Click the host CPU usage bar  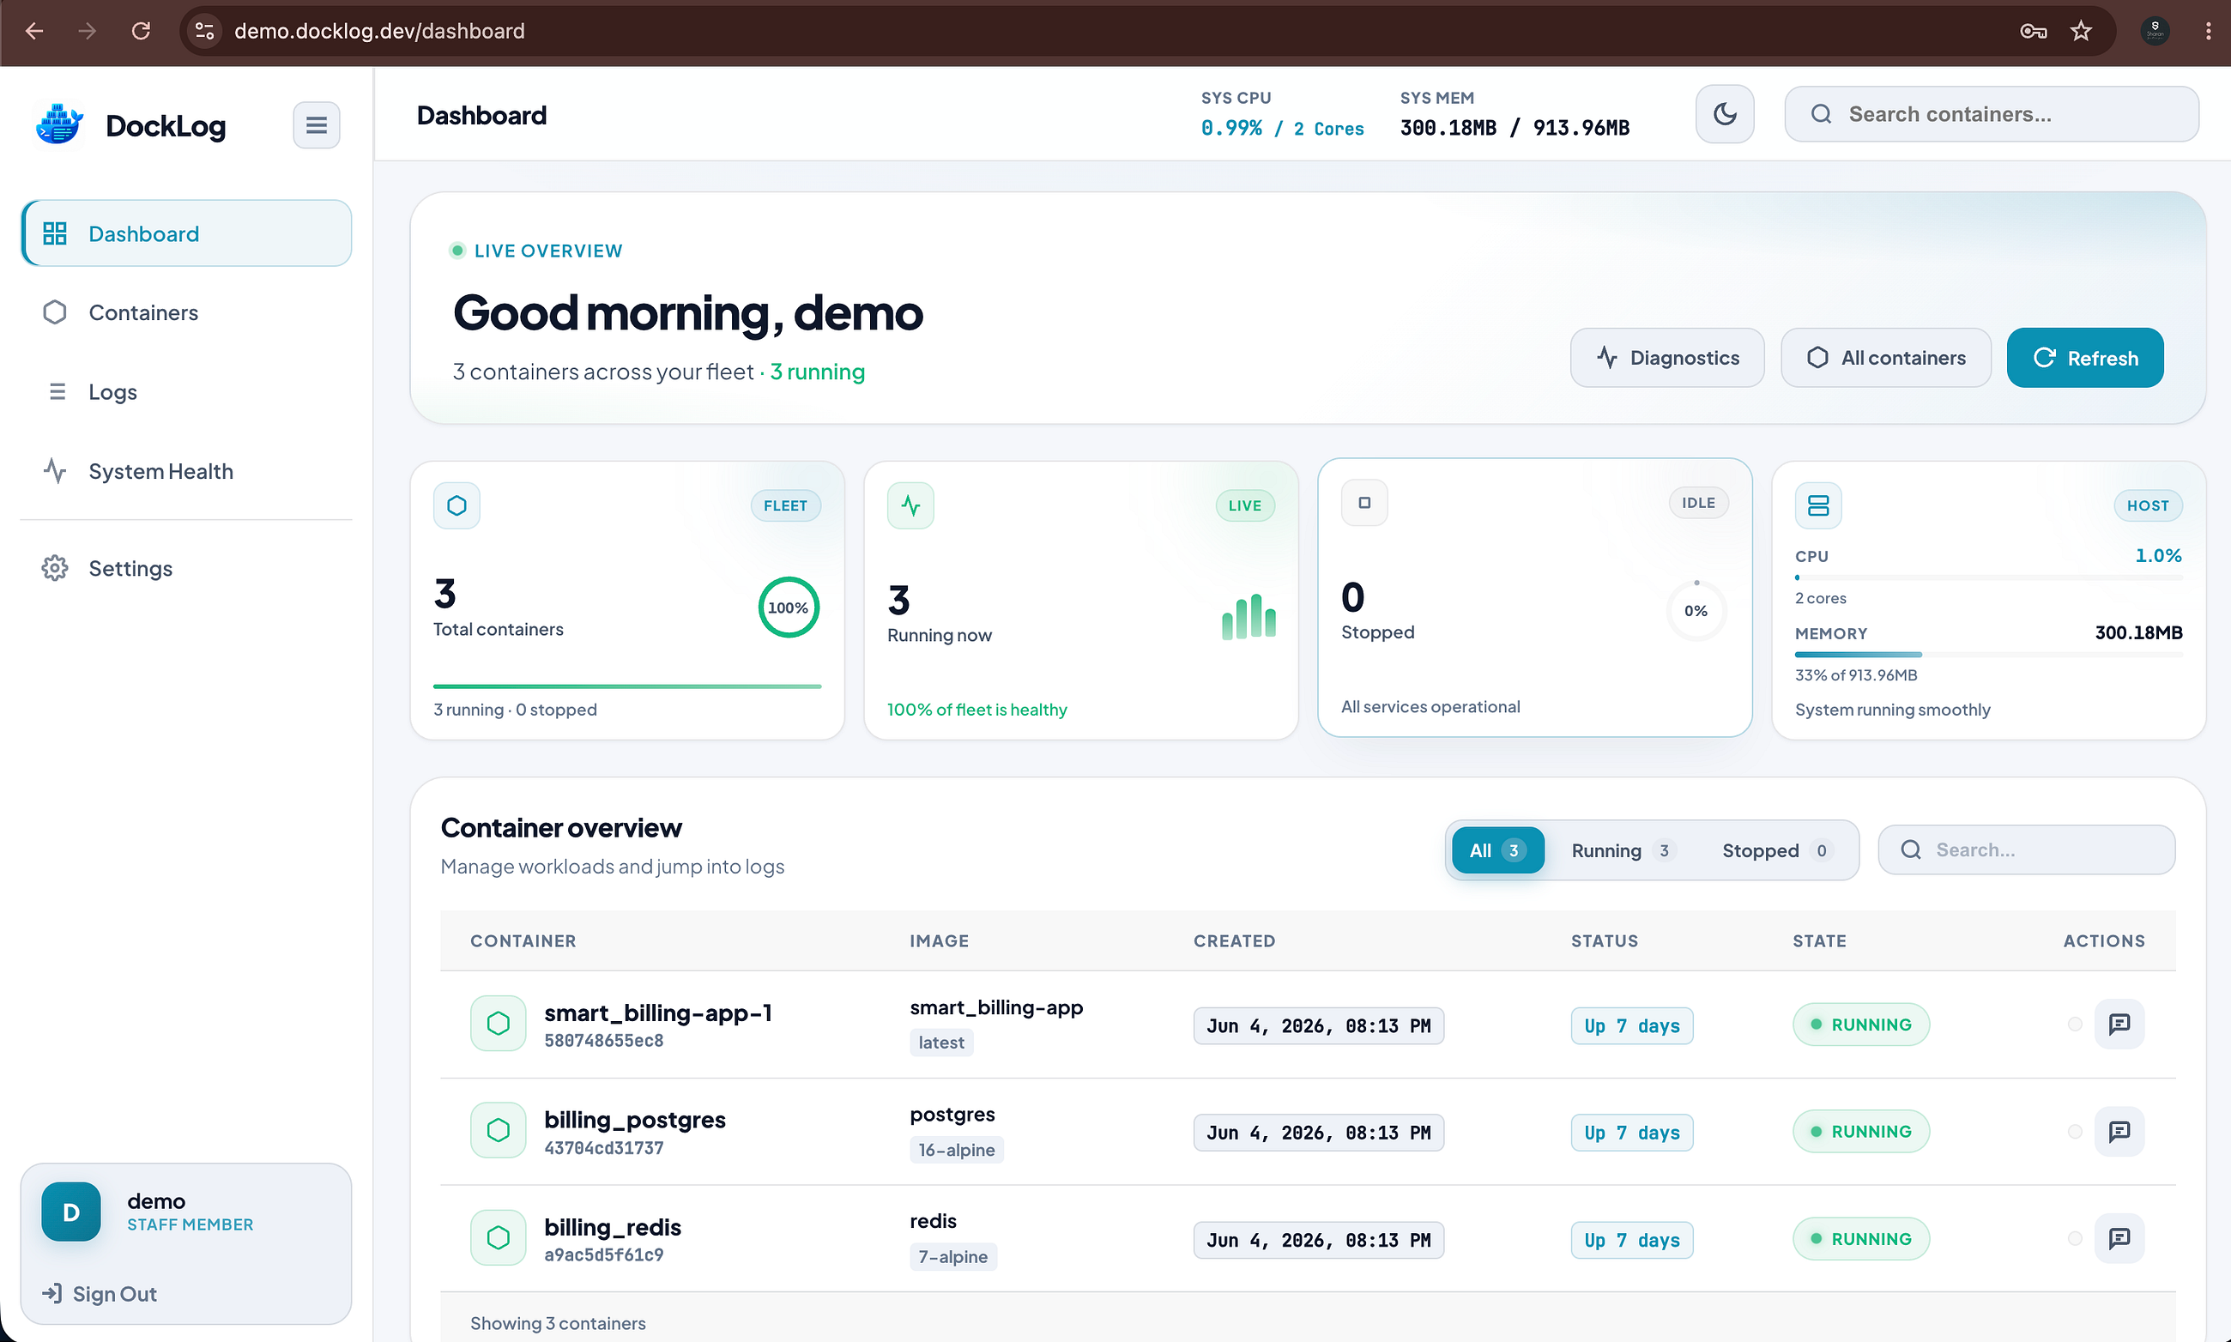1987,577
